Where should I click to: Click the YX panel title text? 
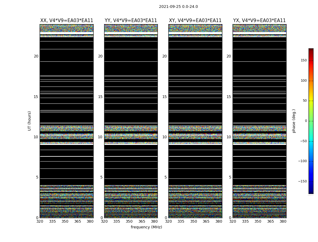pyautogui.click(x=259, y=21)
